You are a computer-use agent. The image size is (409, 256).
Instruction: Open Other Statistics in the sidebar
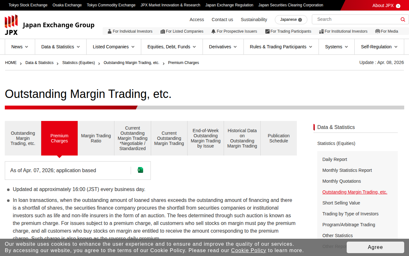[x=337, y=236]
